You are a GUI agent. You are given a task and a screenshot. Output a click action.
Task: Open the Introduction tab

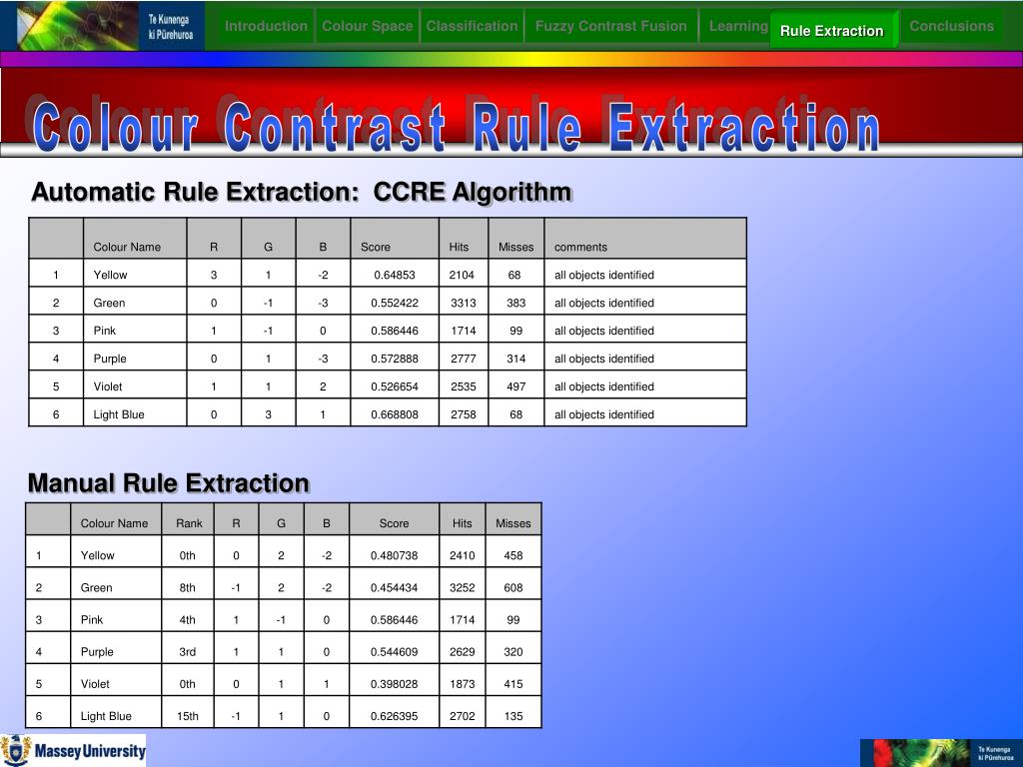pos(266,26)
